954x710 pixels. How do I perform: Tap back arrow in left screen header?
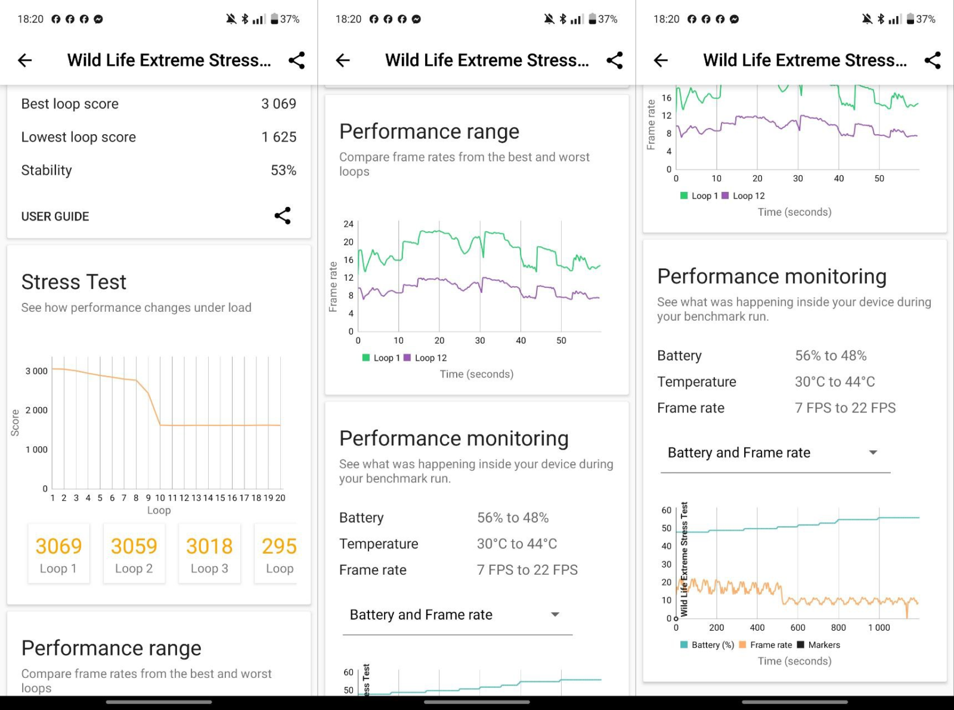tap(25, 60)
